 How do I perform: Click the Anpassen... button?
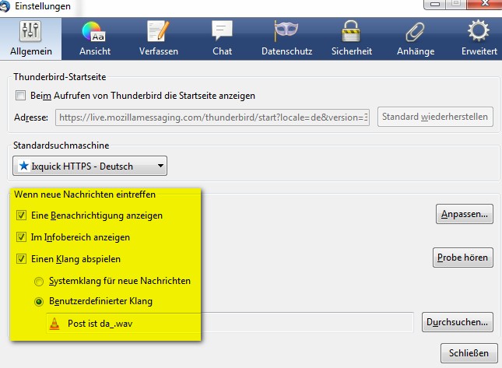click(x=464, y=214)
